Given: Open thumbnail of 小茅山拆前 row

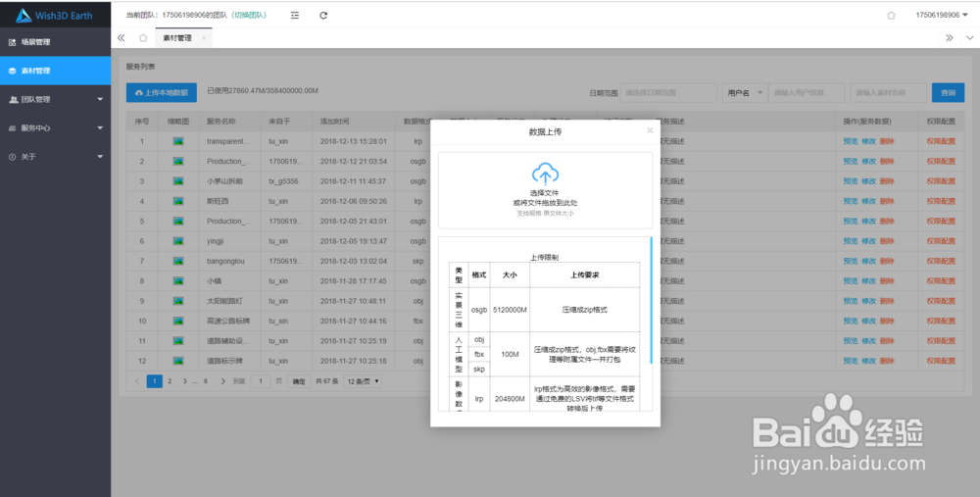Looking at the screenshot, I should click(178, 181).
